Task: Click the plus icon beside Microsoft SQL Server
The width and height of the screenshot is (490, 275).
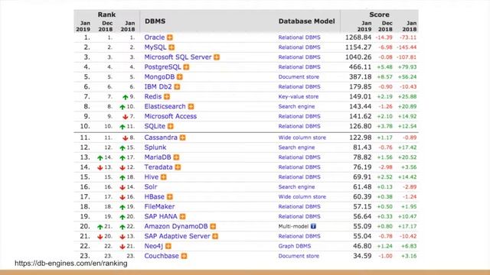Action: 217,57
